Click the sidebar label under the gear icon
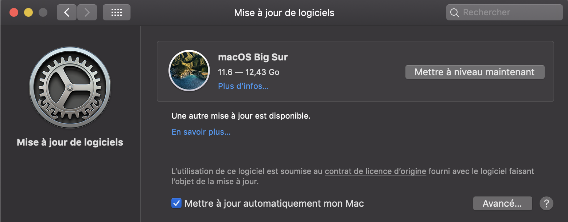The width and height of the screenshot is (568, 222). coord(70,142)
